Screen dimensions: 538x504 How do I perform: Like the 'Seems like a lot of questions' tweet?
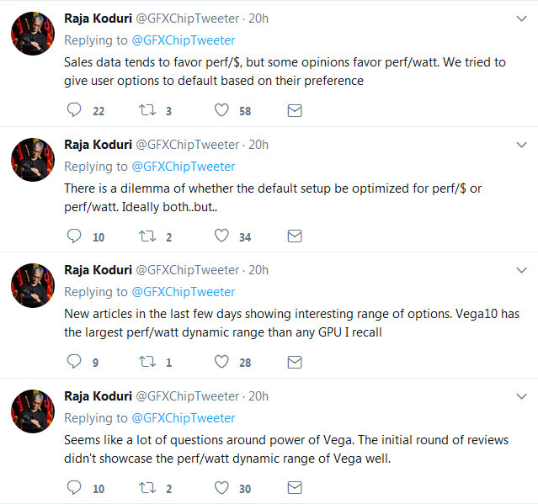point(222,488)
